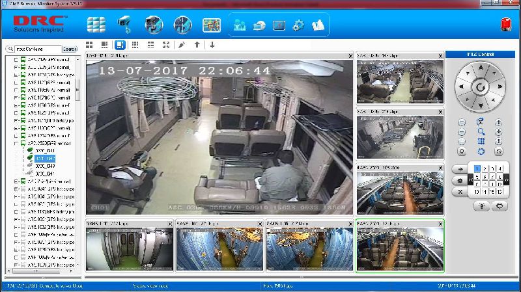Screen dimensions: 521x292
Task: Start PTZ auto-rotate from center button
Action: [481, 87]
